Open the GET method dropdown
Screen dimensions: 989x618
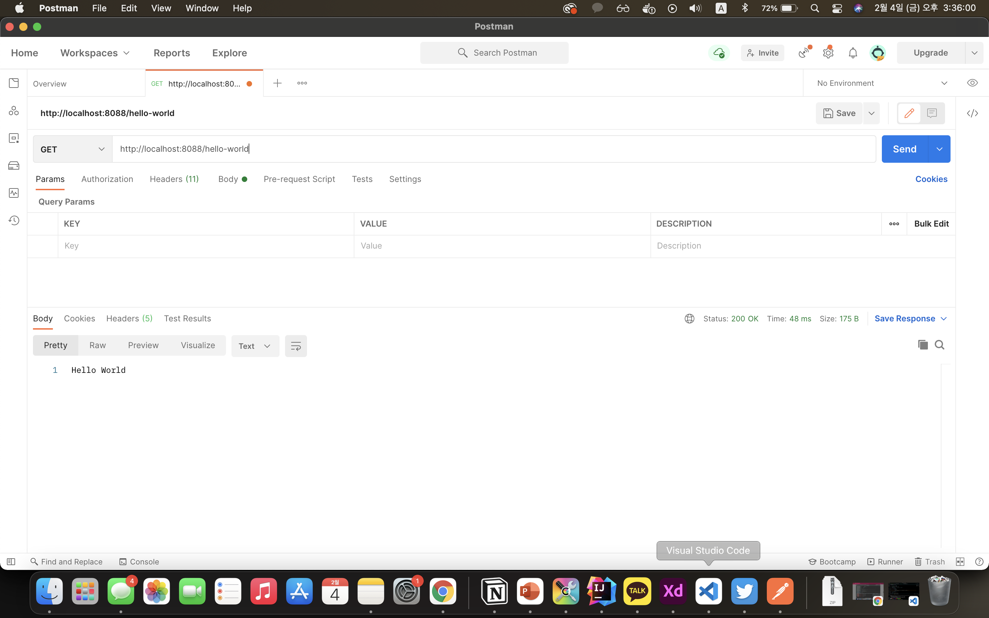point(72,149)
